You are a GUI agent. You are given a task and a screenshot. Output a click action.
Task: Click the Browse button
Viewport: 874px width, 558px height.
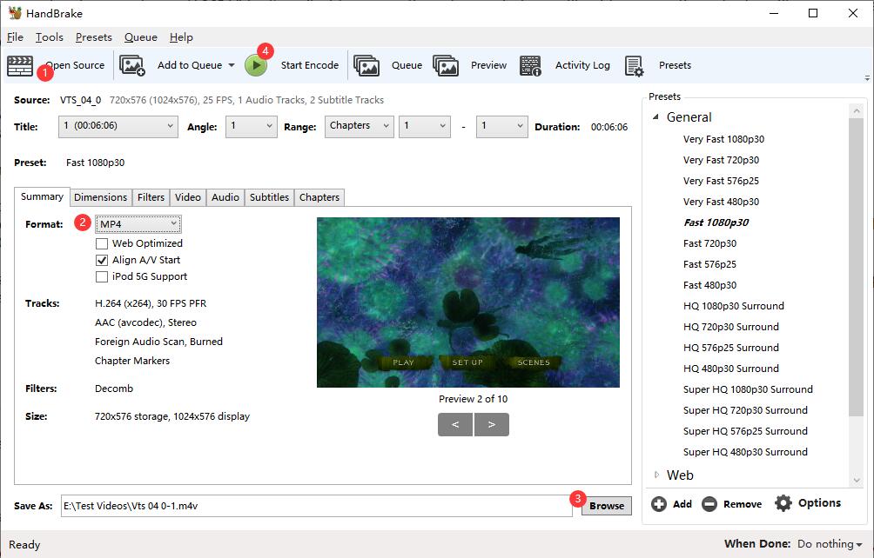coord(607,506)
